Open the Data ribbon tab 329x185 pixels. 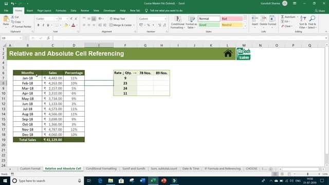click(73, 10)
